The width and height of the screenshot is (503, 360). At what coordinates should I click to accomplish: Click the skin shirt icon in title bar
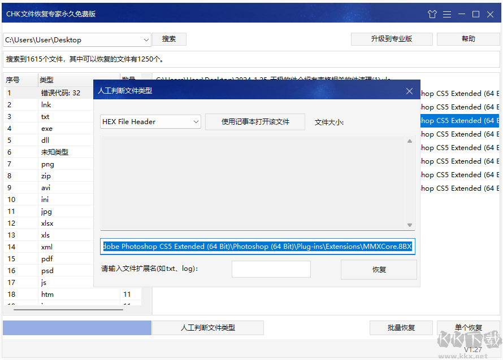coord(432,14)
